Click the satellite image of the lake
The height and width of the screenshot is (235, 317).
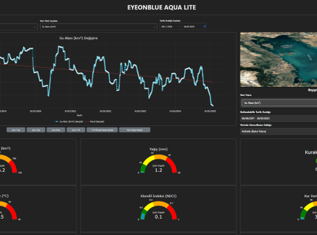pyautogui.click(x=278, y=59)
